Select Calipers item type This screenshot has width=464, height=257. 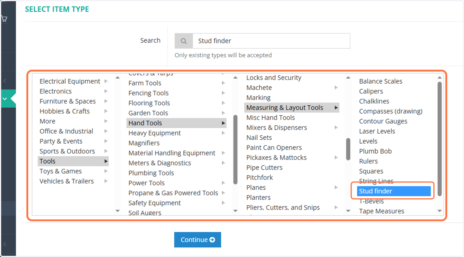click(x=371, y=91)
